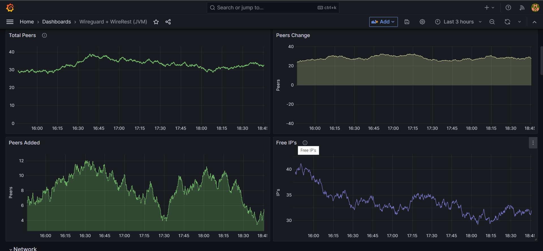Expand the refresh interval dropdown arrow
This screenshot has height=251, width=543.
coord(520,22)
